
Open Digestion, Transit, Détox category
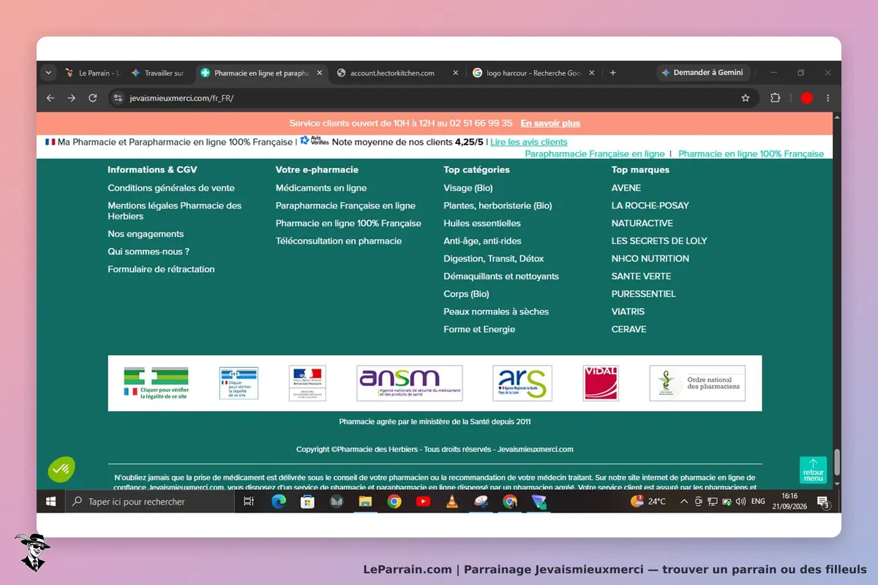[494, 259]
